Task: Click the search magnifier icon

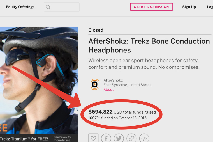Action: point(48,7)
